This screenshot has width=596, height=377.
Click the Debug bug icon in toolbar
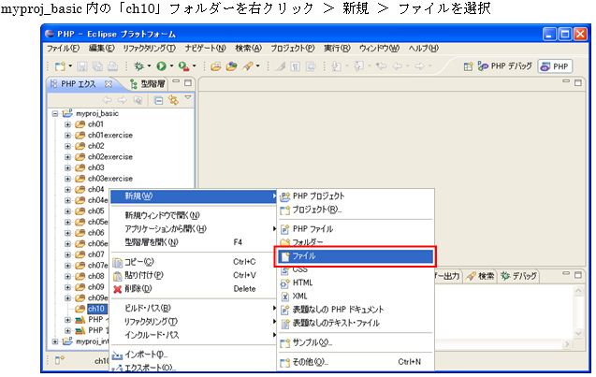[138, 66]
